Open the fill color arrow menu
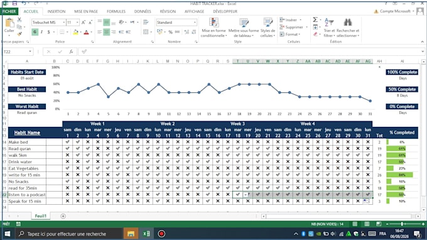Image resolution: width=427 pixels, height=240 pixels. point(80,32)
